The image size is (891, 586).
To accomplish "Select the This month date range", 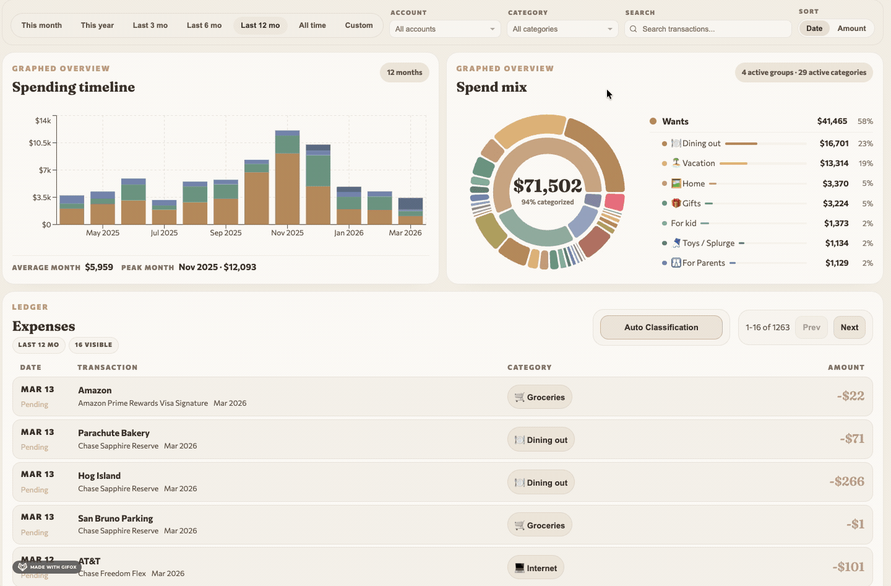I will 41,25.
